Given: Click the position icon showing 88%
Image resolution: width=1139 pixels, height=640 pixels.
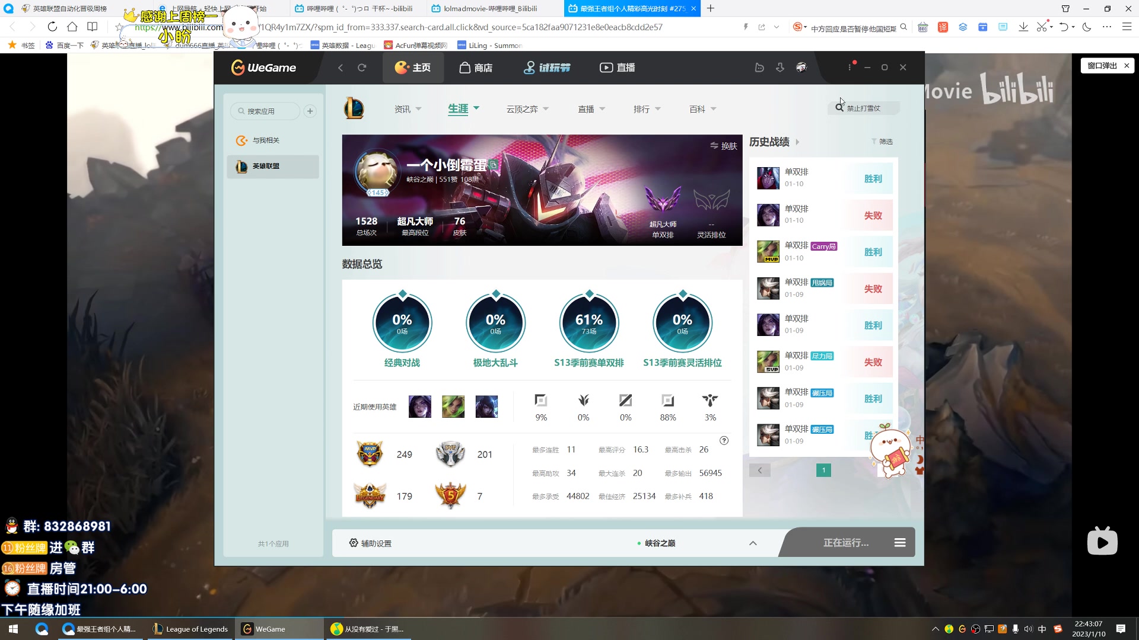Looking at the screenshot, I should (668, 401).
